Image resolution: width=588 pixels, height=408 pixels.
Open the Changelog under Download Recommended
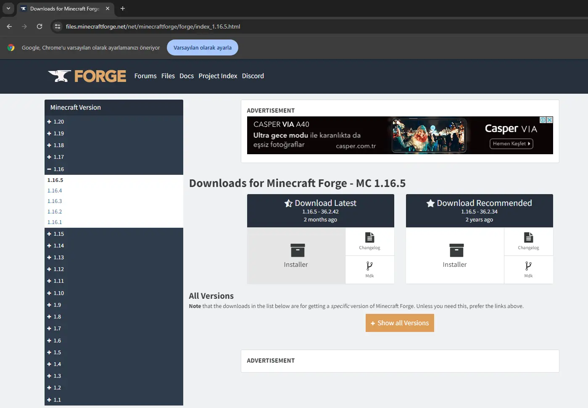click(x=528, y=242)
